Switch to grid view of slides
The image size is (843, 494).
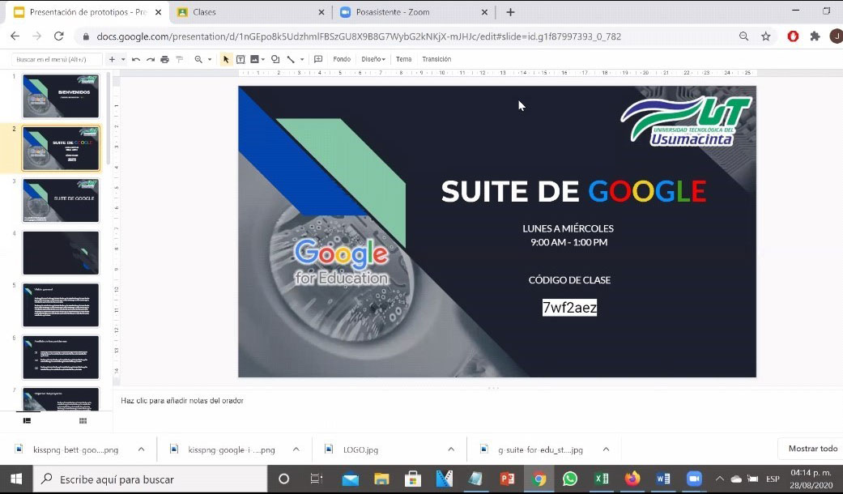pyautogui.click(x=83, y=421)
